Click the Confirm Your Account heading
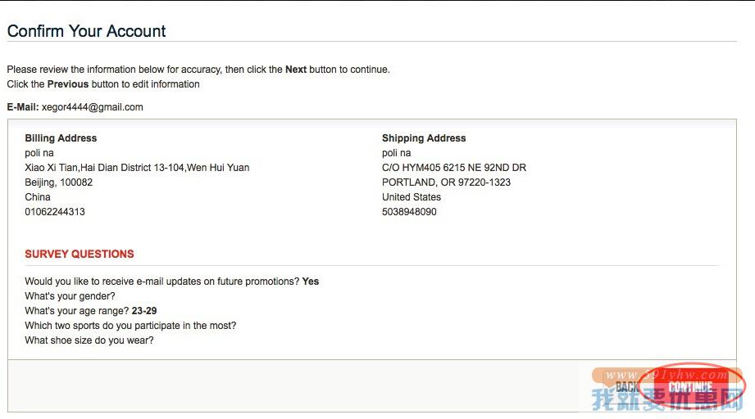 pyautogui.click(x=87, y=31)
